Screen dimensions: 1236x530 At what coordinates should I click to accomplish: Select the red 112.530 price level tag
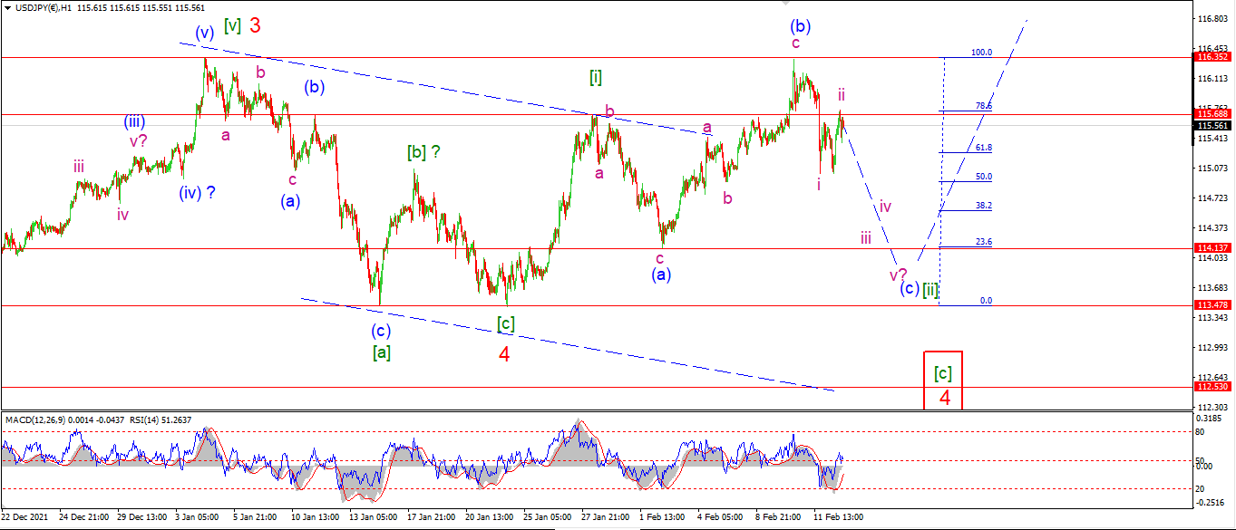coord(1212,387)
